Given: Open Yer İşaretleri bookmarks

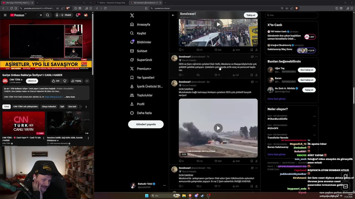Looking at the screenshot, I should tap(142, 78).
